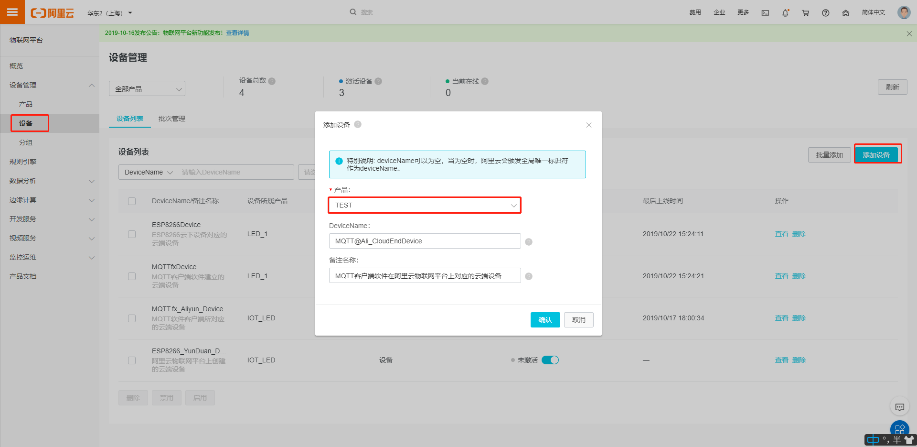Viewport: 917px width, 447px height.
Task: Disable the ESP8266_YunDuan device toggle
Action: pos(550,360)
